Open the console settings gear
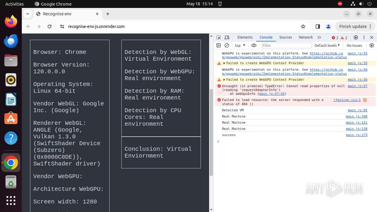The width and height of the screenshot is (377, 212). [372, 45]
